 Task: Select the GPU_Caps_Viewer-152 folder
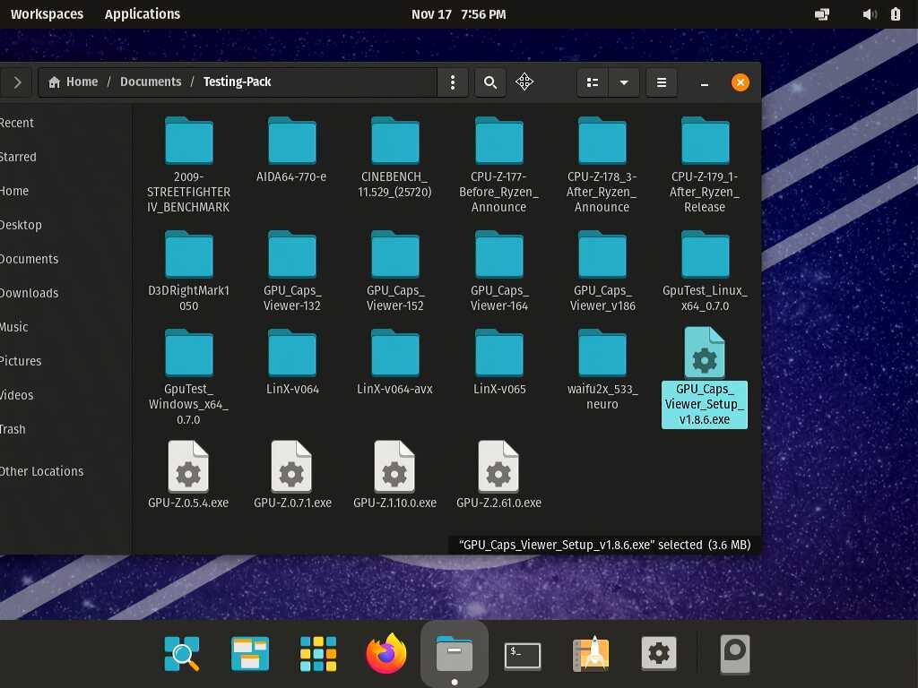click(x=394, y=271)
